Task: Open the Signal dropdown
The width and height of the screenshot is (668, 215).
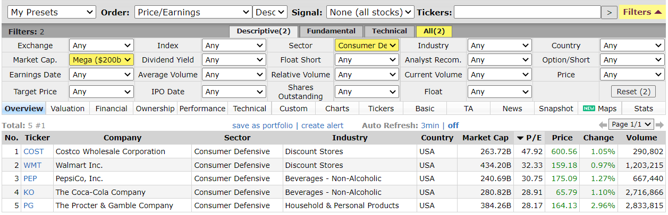Action: tap(370, 12)
